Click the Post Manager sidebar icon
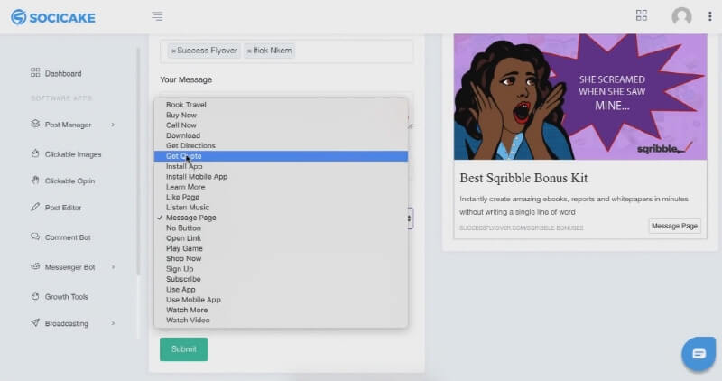Image resolution: width=722 pixels, height=381 pixels. pyautogui.click(x=35, y=124)
